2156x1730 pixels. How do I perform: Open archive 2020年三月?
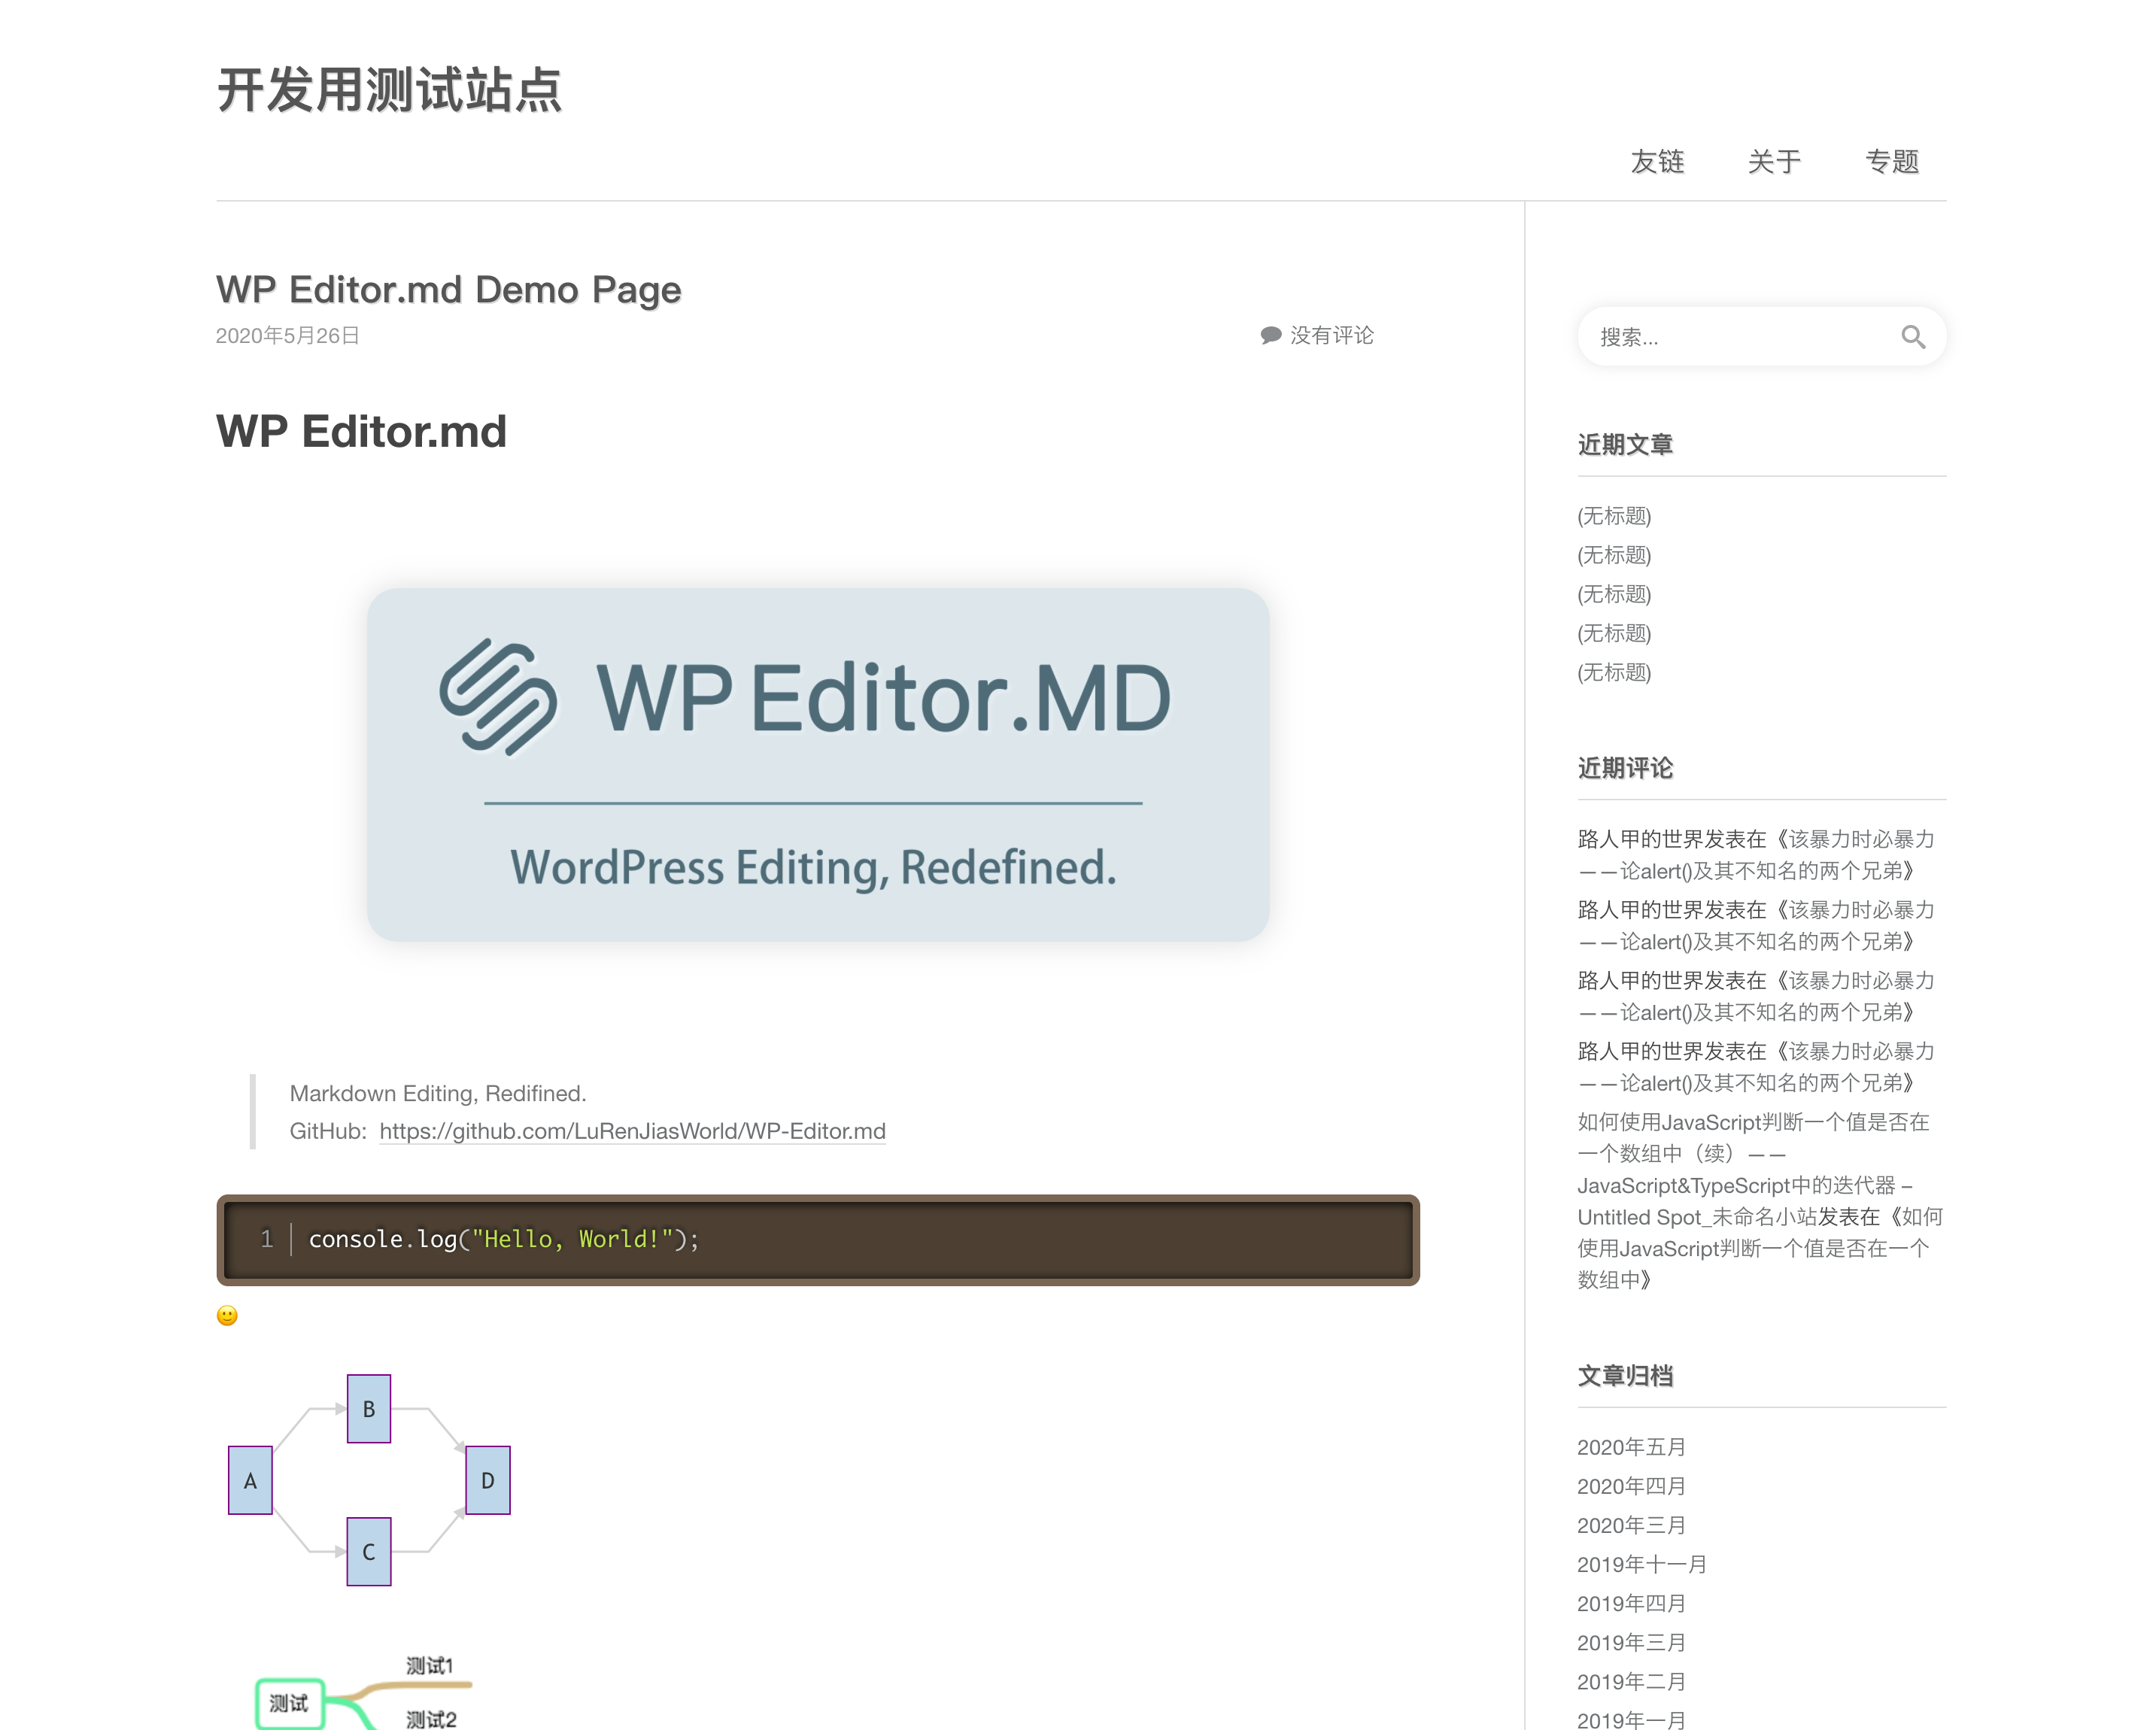[1631, 1525]
